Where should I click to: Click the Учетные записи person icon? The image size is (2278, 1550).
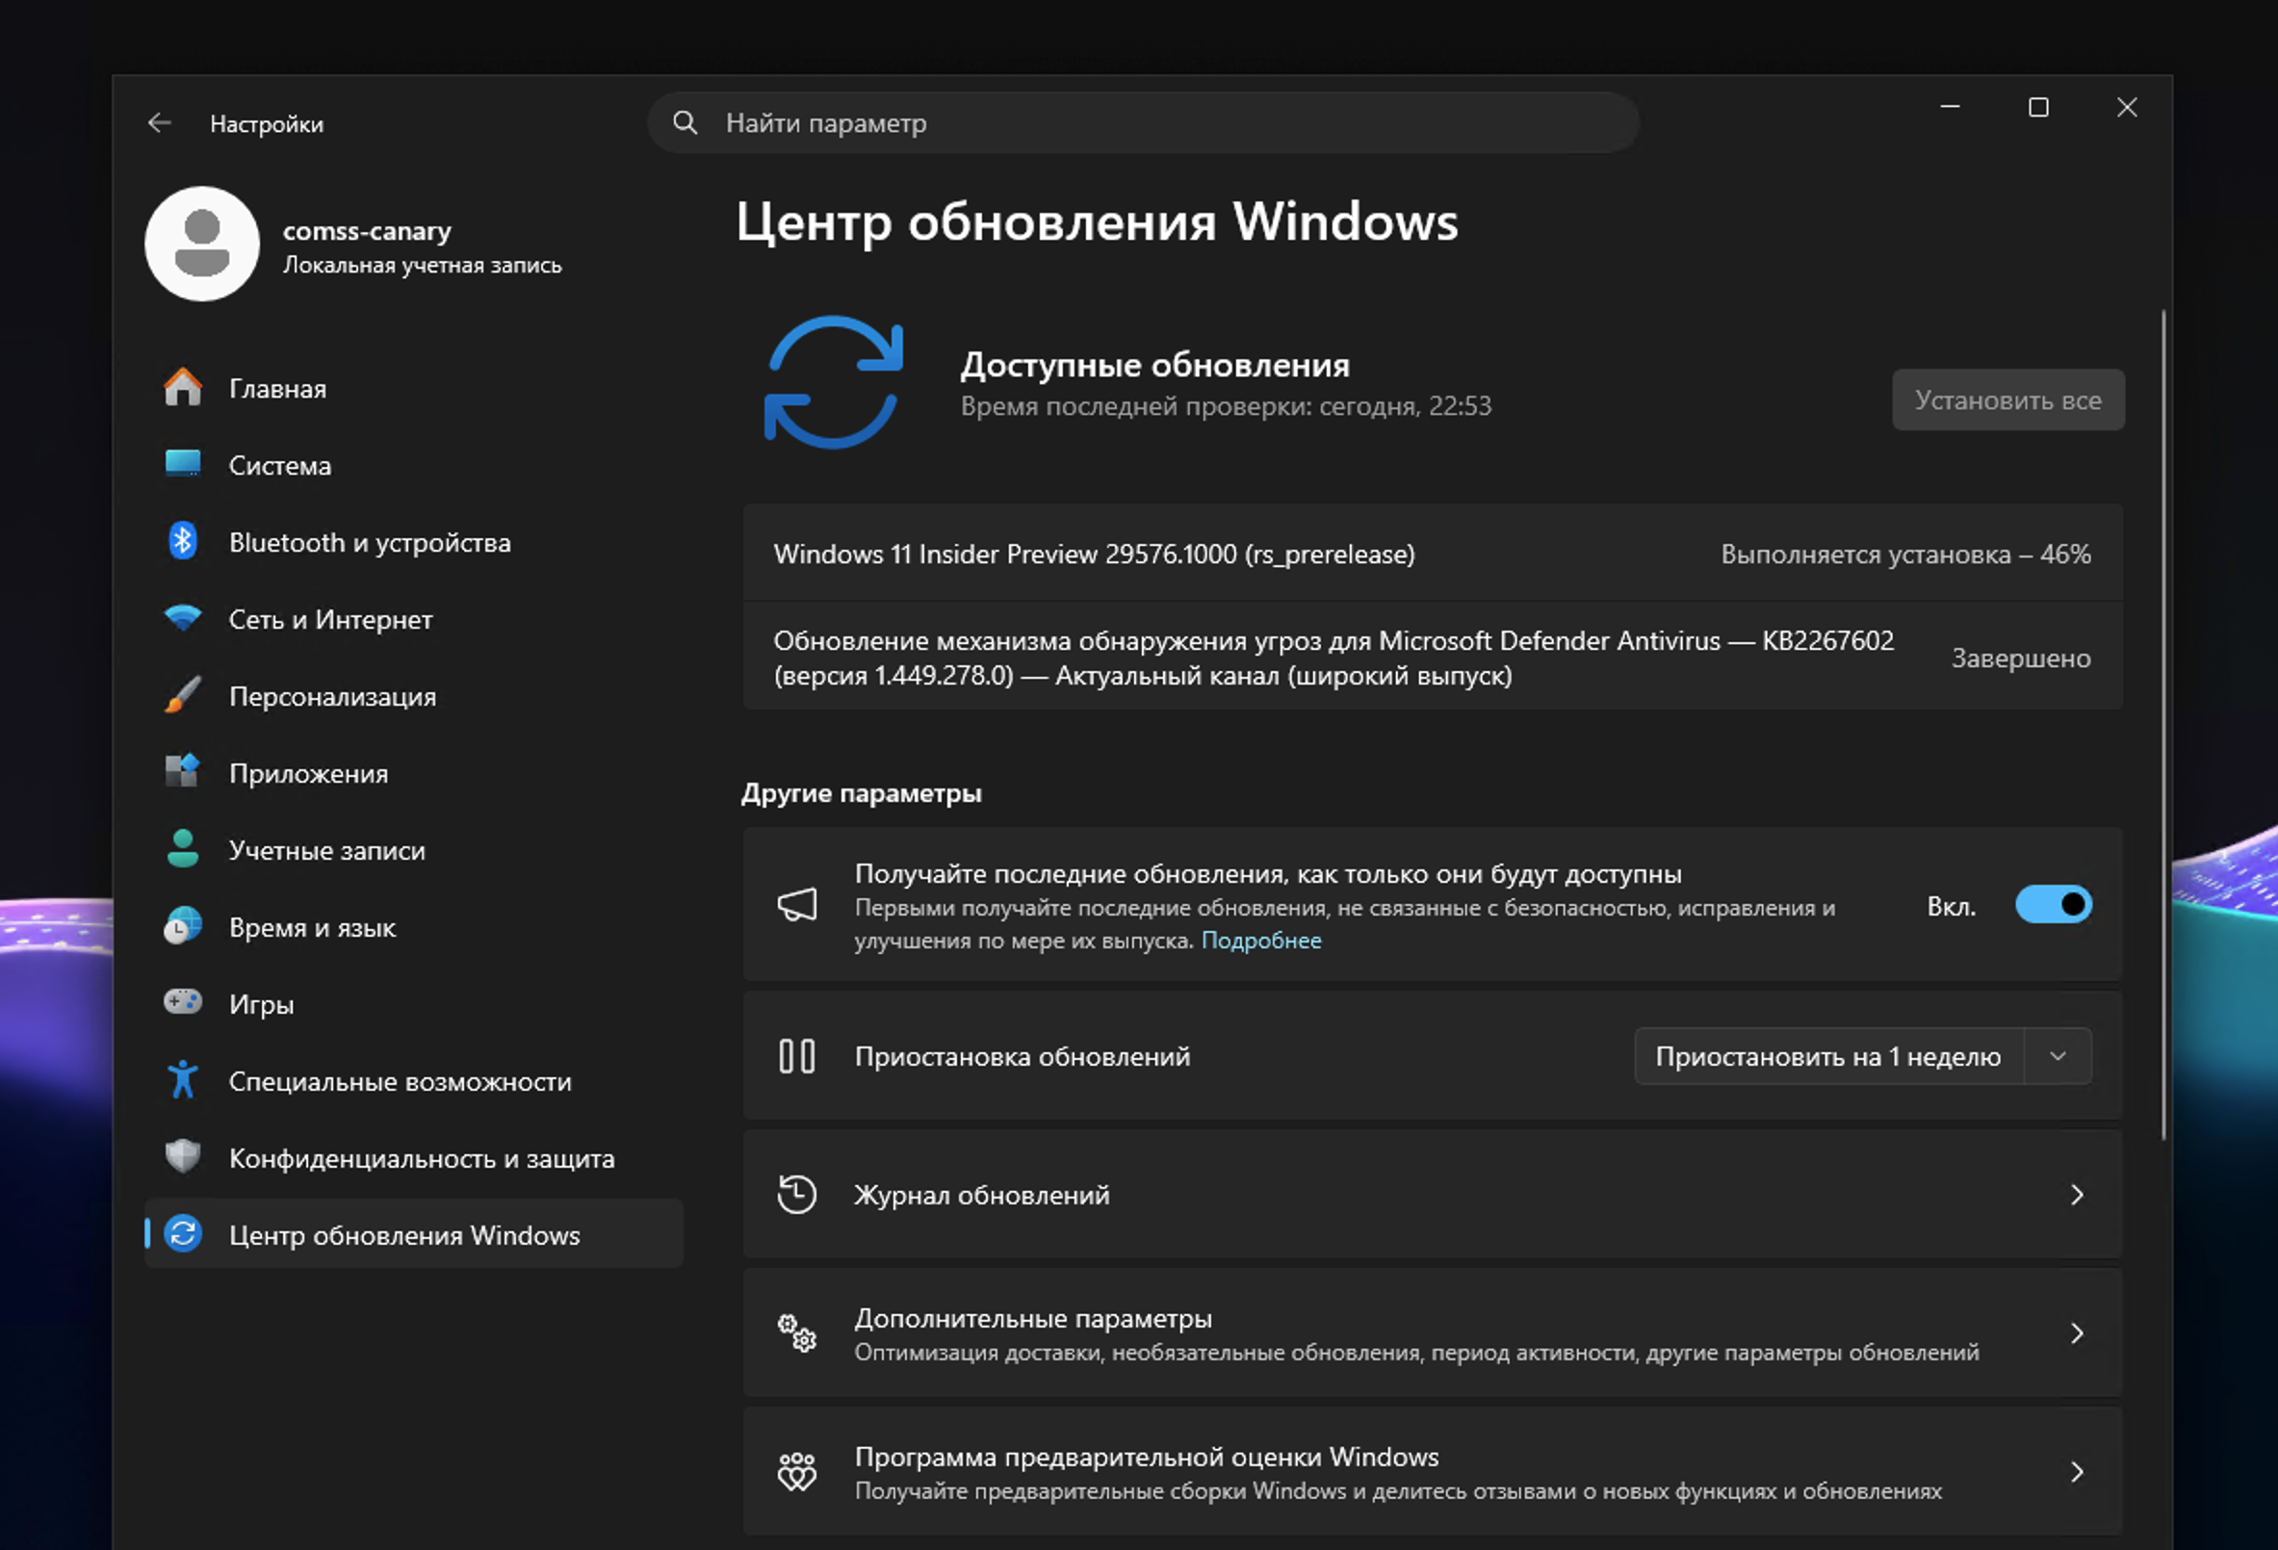(x=183, y=849)
